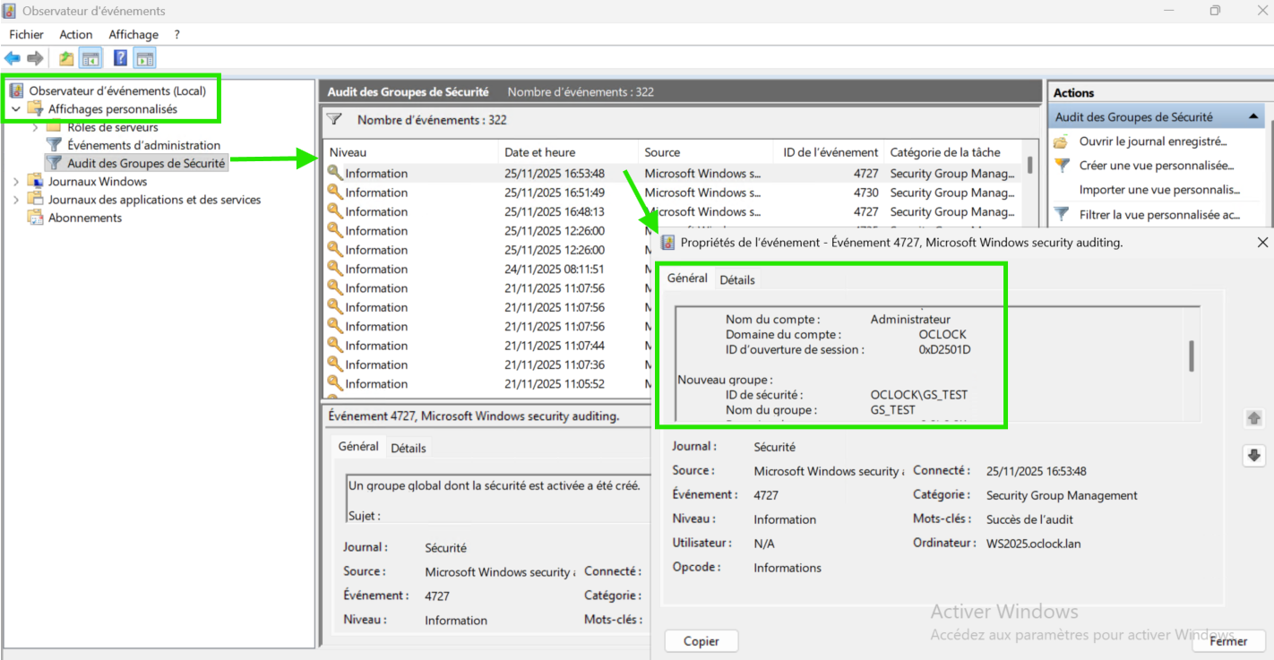Click the Créer une vue personnalisée funnel icon
This screenshot has width=1274, height=660.
[1062, 166]
